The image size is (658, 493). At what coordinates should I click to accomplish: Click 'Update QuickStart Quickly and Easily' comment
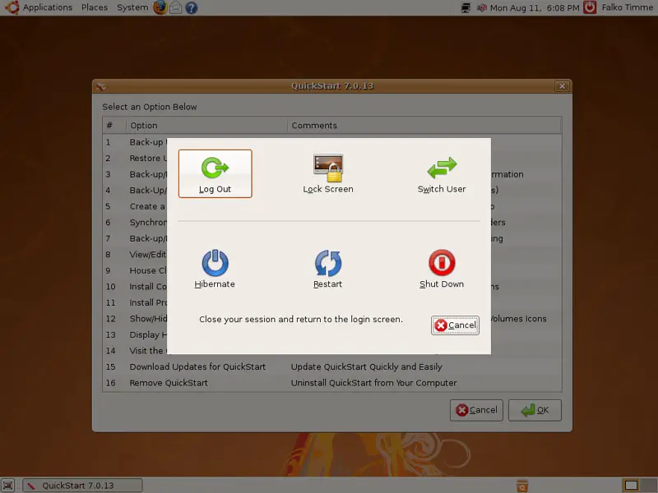(366, 366)
